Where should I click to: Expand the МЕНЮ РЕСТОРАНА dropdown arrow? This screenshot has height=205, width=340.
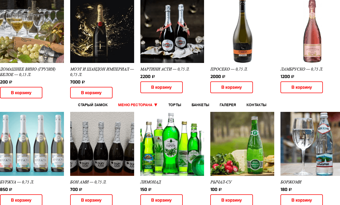(156, 105)
